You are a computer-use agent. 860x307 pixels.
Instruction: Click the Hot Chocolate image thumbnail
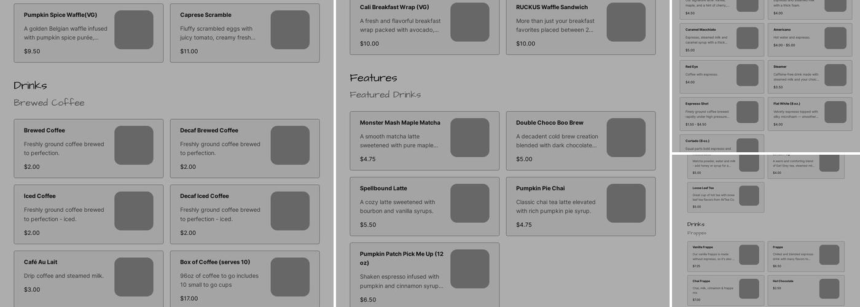click(x=829, y=289)
